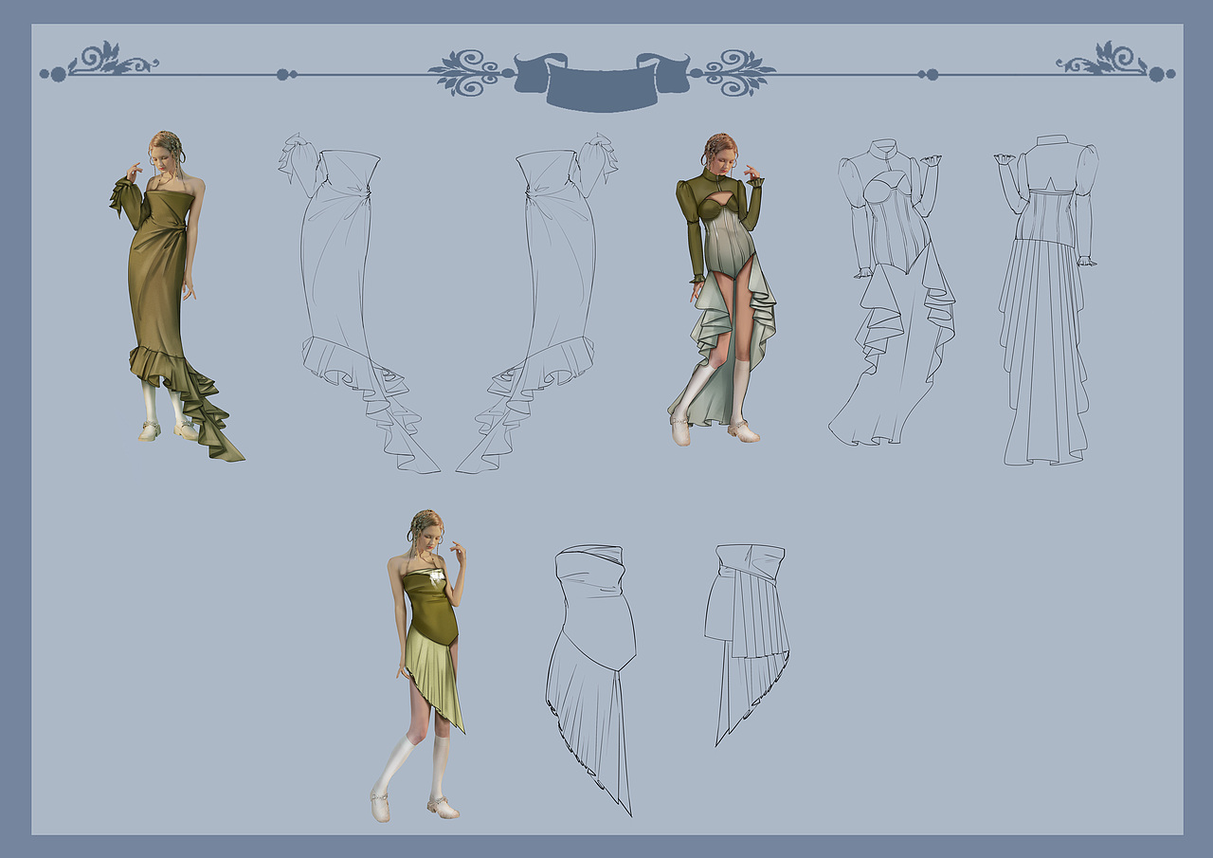Click the front-view sketch of the bolero bodysuit outfit
This screenshot has width=1213, height=858.
point(892,292)
